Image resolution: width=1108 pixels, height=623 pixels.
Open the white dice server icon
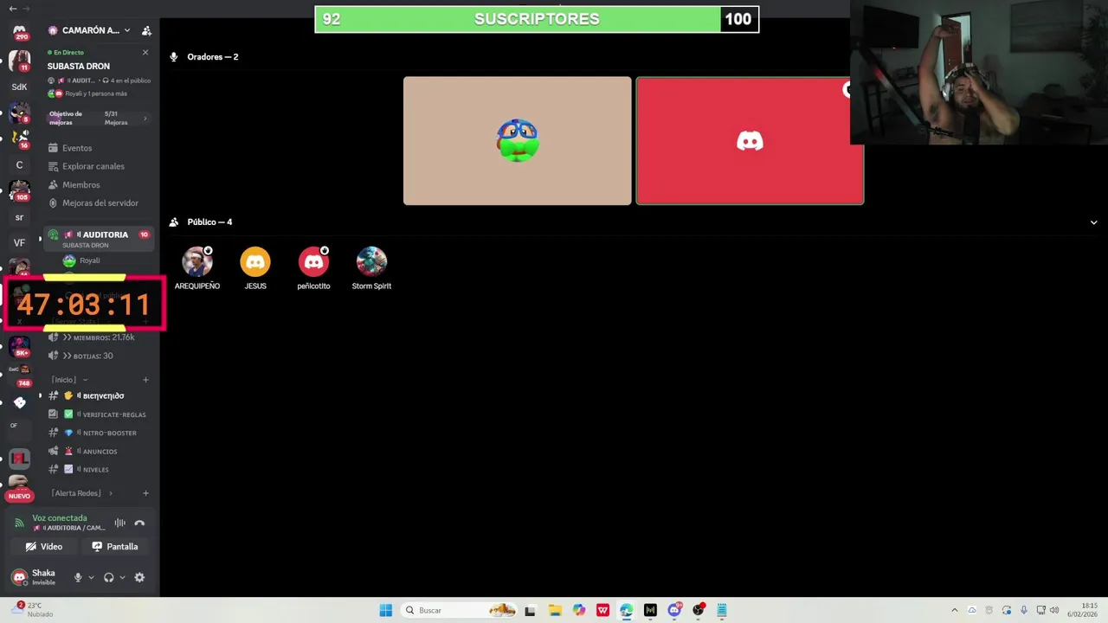19,402
